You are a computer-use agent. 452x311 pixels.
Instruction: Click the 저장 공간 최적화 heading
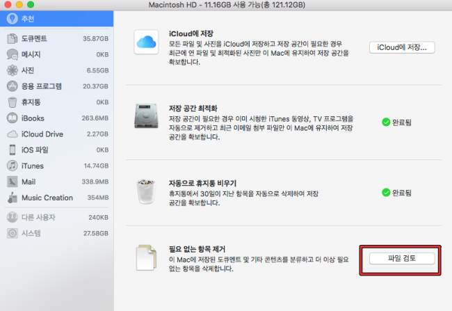(x=193, y=108)
